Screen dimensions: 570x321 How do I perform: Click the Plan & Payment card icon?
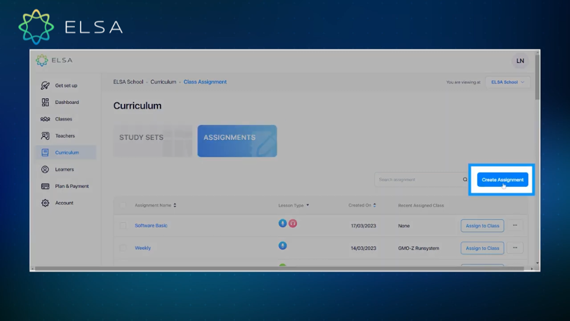pyautogui.click(x=45, y=186)
